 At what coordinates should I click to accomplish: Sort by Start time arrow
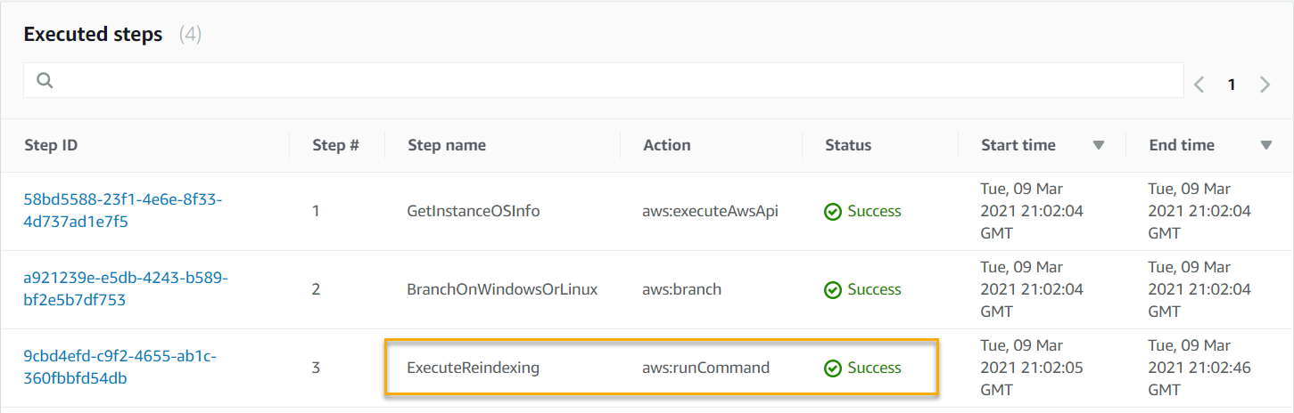1099,145
